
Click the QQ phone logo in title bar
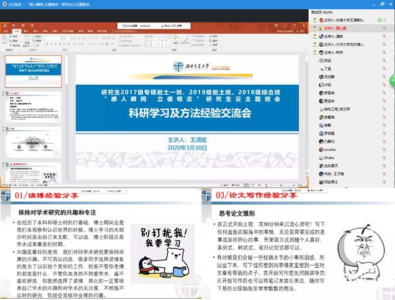click(x=4, y=4)
